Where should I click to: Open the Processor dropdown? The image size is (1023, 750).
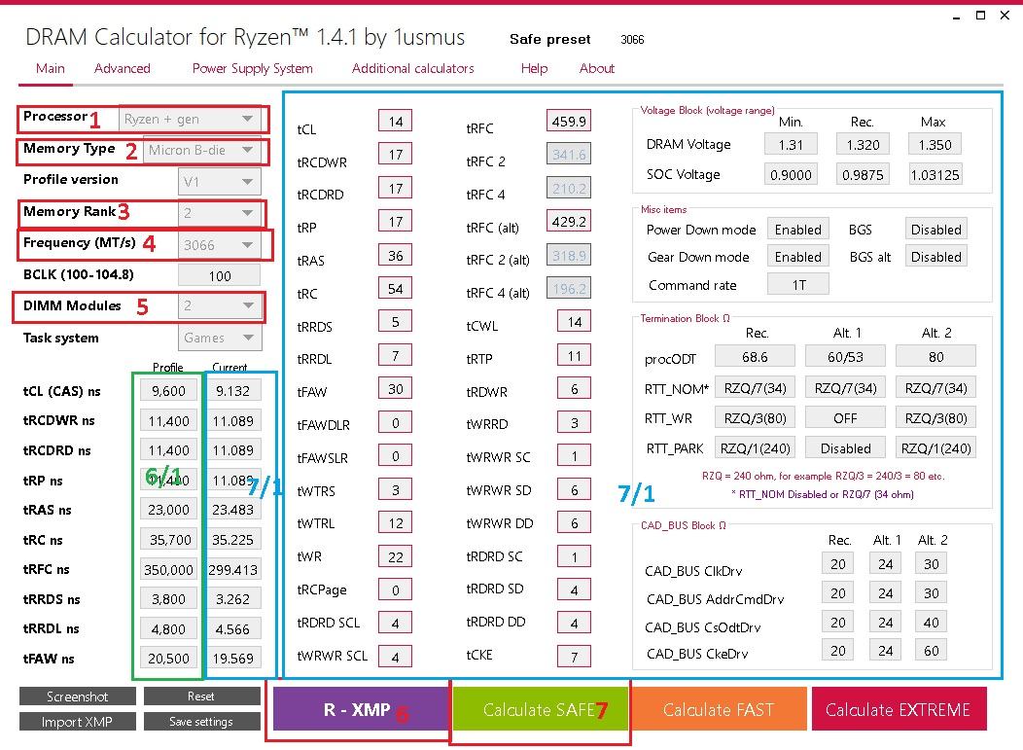(x=190, y=119)
